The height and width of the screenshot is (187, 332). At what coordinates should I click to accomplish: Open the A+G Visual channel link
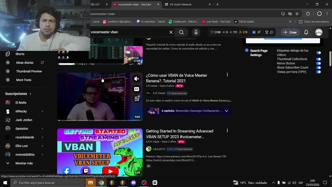click(x=159, y=93)
